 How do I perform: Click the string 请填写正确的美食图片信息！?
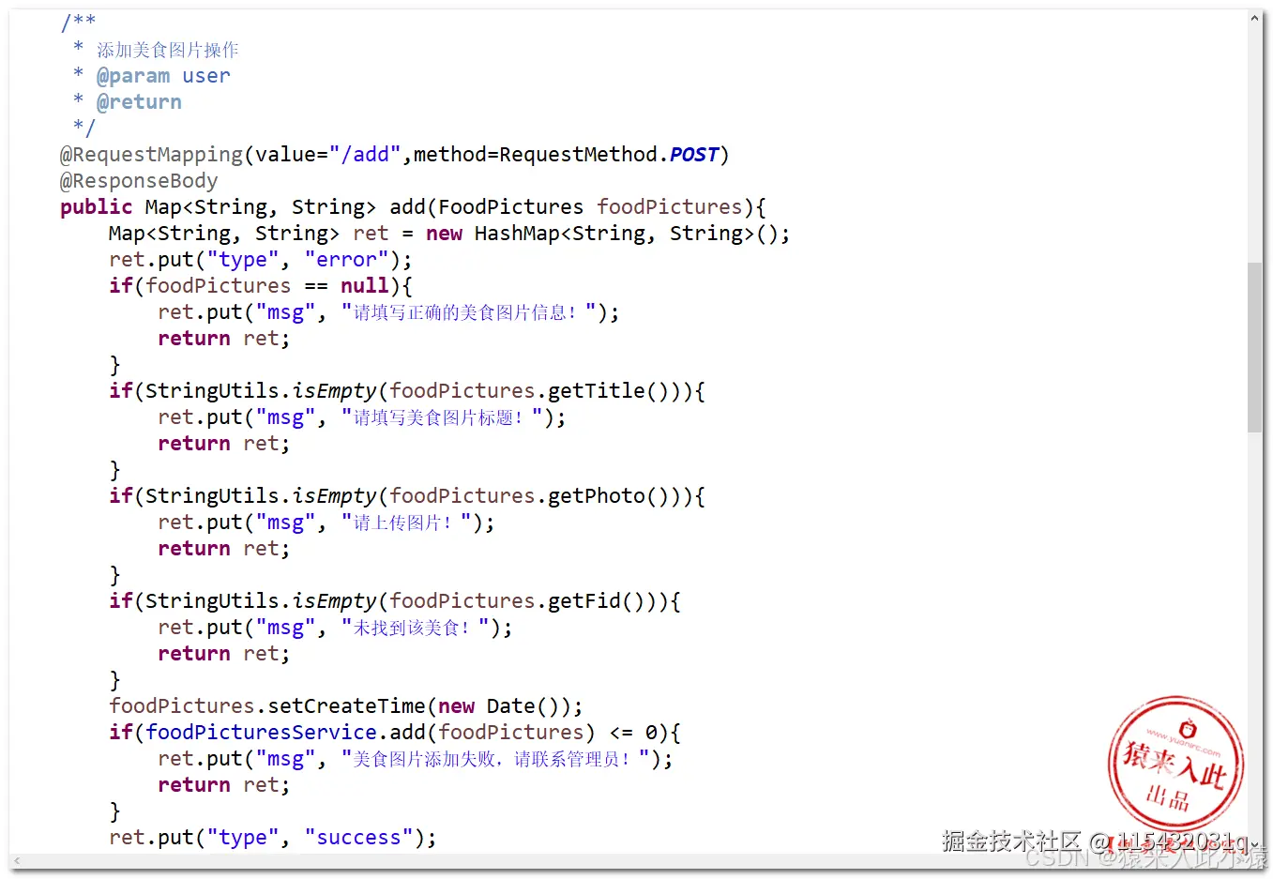point(469,312)
